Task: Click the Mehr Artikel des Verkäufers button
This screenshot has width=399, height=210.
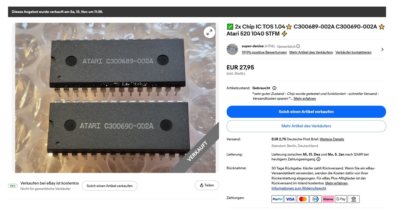Action: pyautogui.click(x=306, y=126)
